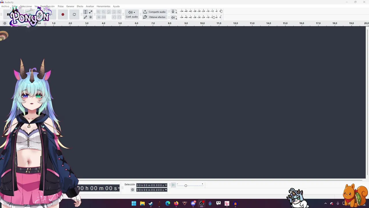This screenshot has height=208, width=369.
Task: Click the Trim audio outside selection icon
Action: (99, 17)
